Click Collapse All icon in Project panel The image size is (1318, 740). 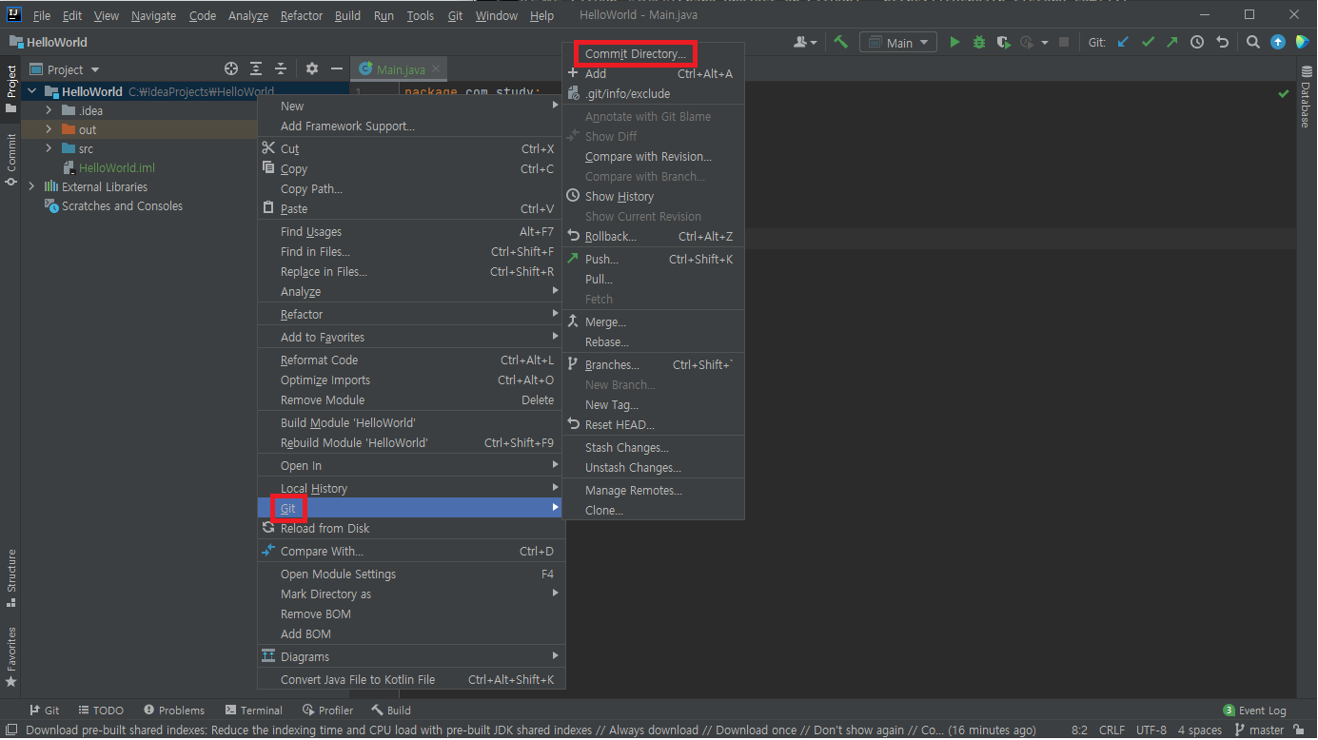click(281, 68)
